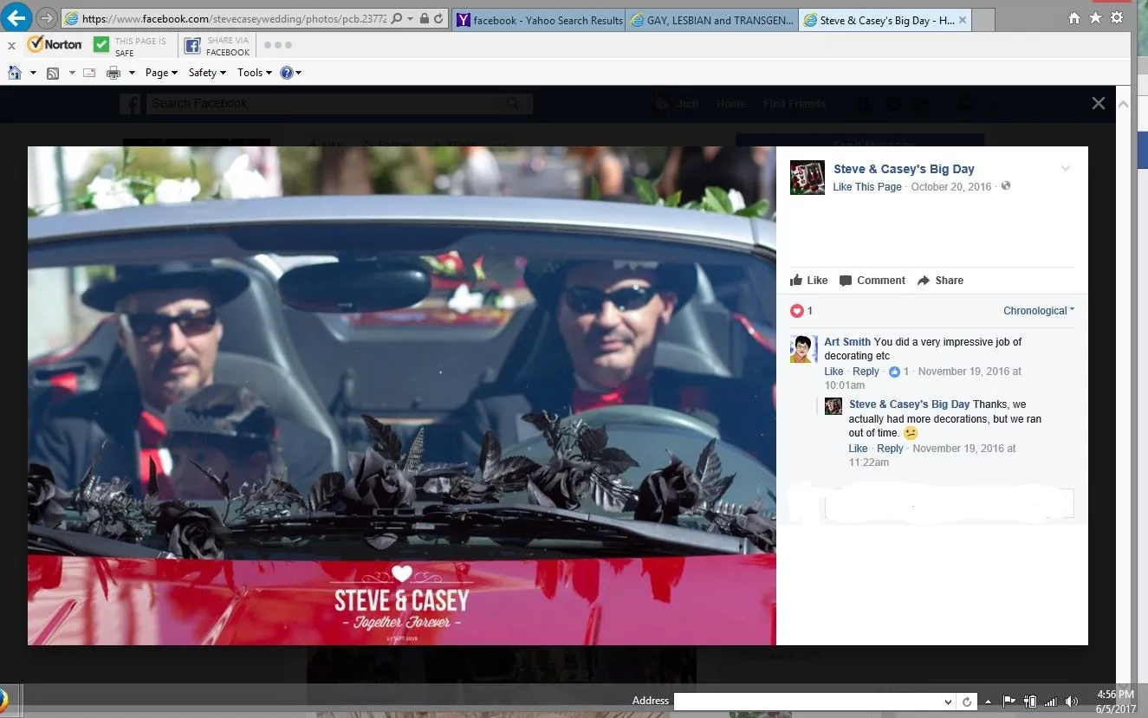Click the Like This Page link

point(867,187)
